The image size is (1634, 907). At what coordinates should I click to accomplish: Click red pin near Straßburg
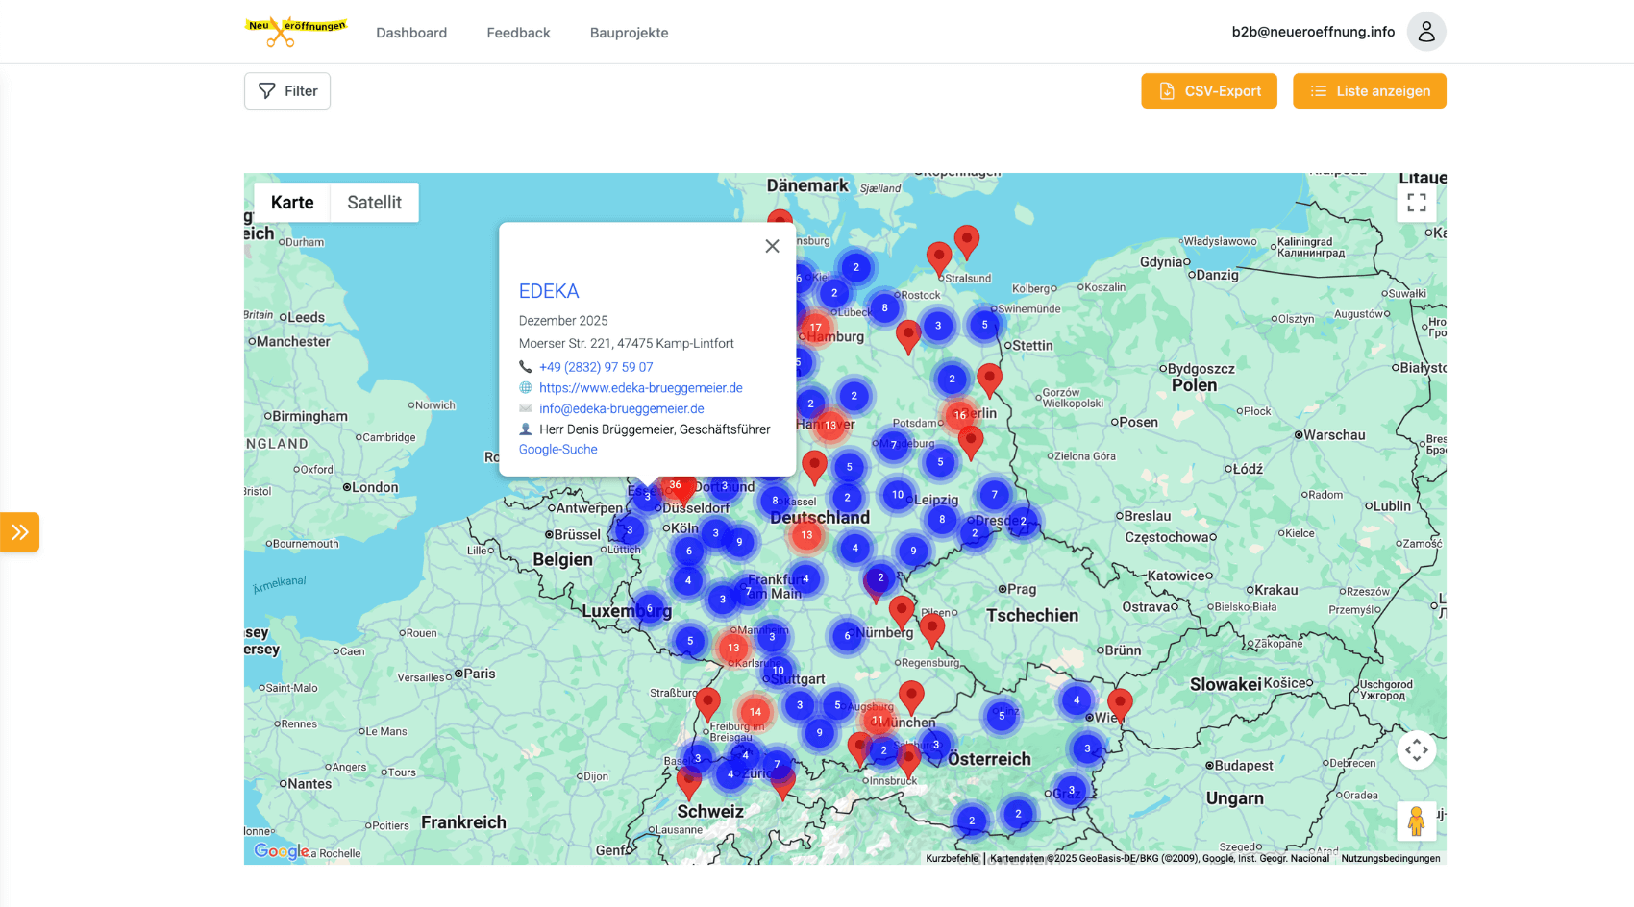[x=707, y=703]
